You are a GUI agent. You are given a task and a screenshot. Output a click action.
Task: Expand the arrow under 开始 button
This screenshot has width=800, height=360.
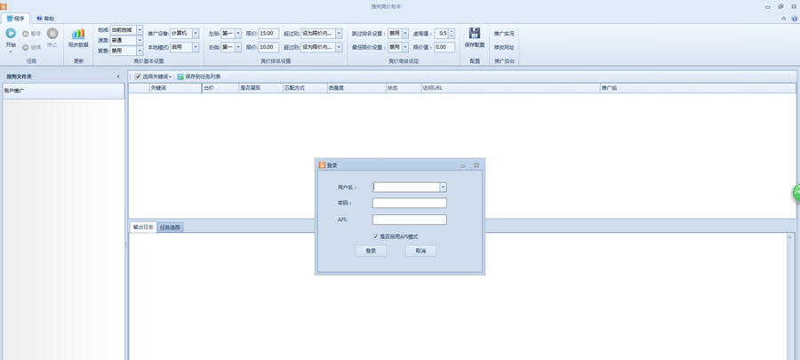coord(11,52)
